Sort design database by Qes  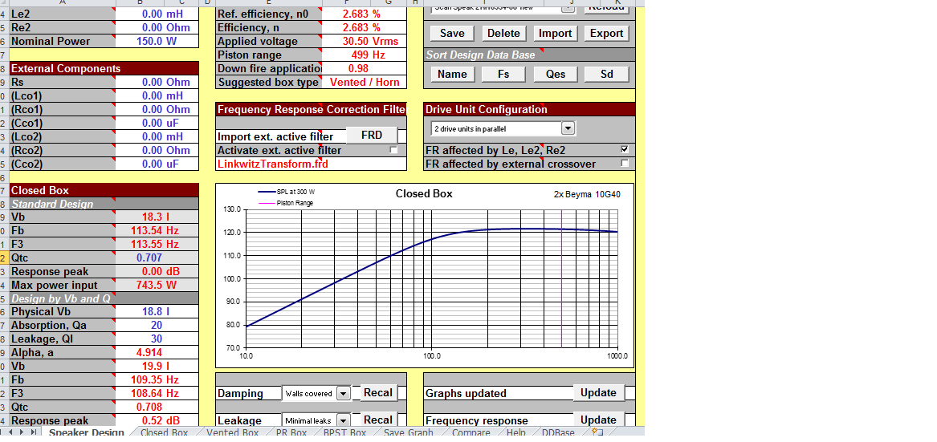(x=555, y=74)
